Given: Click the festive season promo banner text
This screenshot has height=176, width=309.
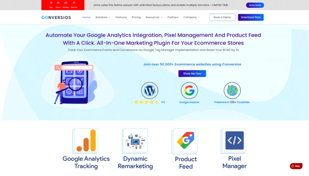Looking at the screenshot, I should coord(161,5).
